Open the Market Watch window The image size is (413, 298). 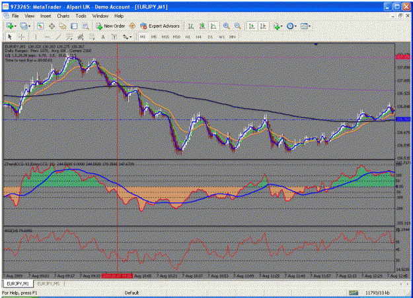point(40,26)
